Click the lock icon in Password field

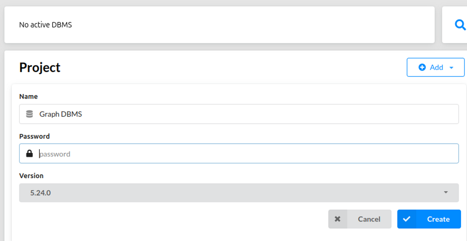coord(29,153)
